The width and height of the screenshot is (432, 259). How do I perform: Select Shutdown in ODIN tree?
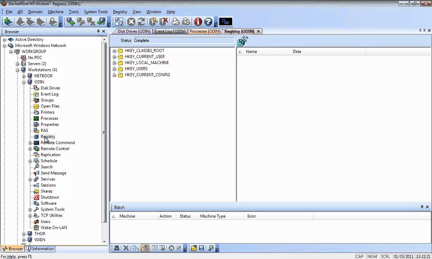[x=50, y=197]
